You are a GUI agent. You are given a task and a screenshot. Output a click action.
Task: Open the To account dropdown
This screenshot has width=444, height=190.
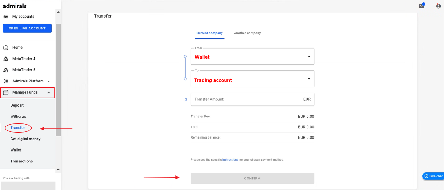click(253, 79)
